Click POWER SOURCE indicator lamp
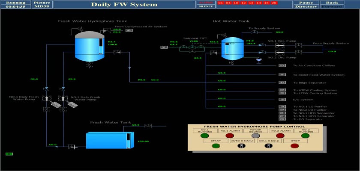This screenshot has height=171, width=360. 255,136
